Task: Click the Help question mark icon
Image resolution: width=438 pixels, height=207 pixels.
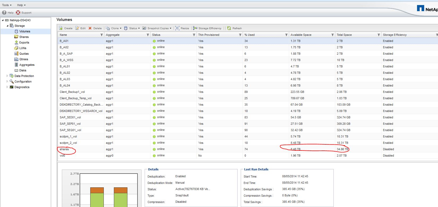Action: point(4,12)
